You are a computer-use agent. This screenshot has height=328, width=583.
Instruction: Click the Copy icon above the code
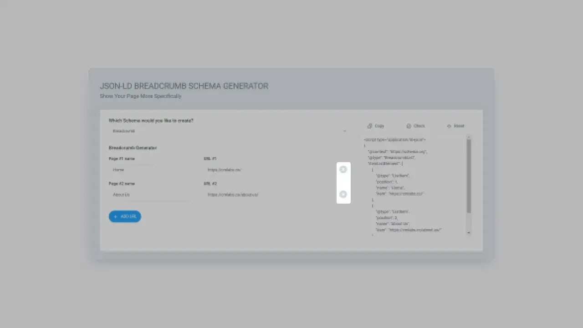click(370, 126)
